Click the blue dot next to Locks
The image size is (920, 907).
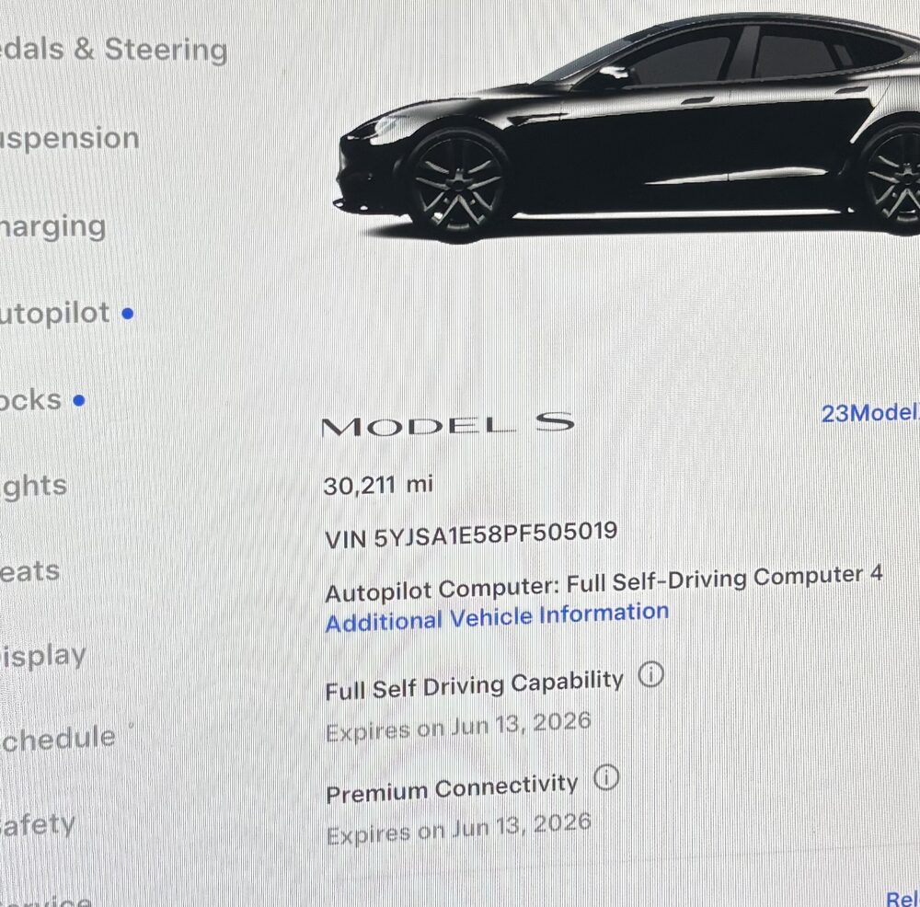pos(79,401)
